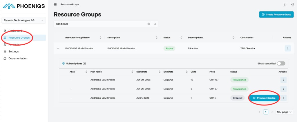
Task: Sort by resource group Status column
Action: pyautogui.click(x=181, y=38)
